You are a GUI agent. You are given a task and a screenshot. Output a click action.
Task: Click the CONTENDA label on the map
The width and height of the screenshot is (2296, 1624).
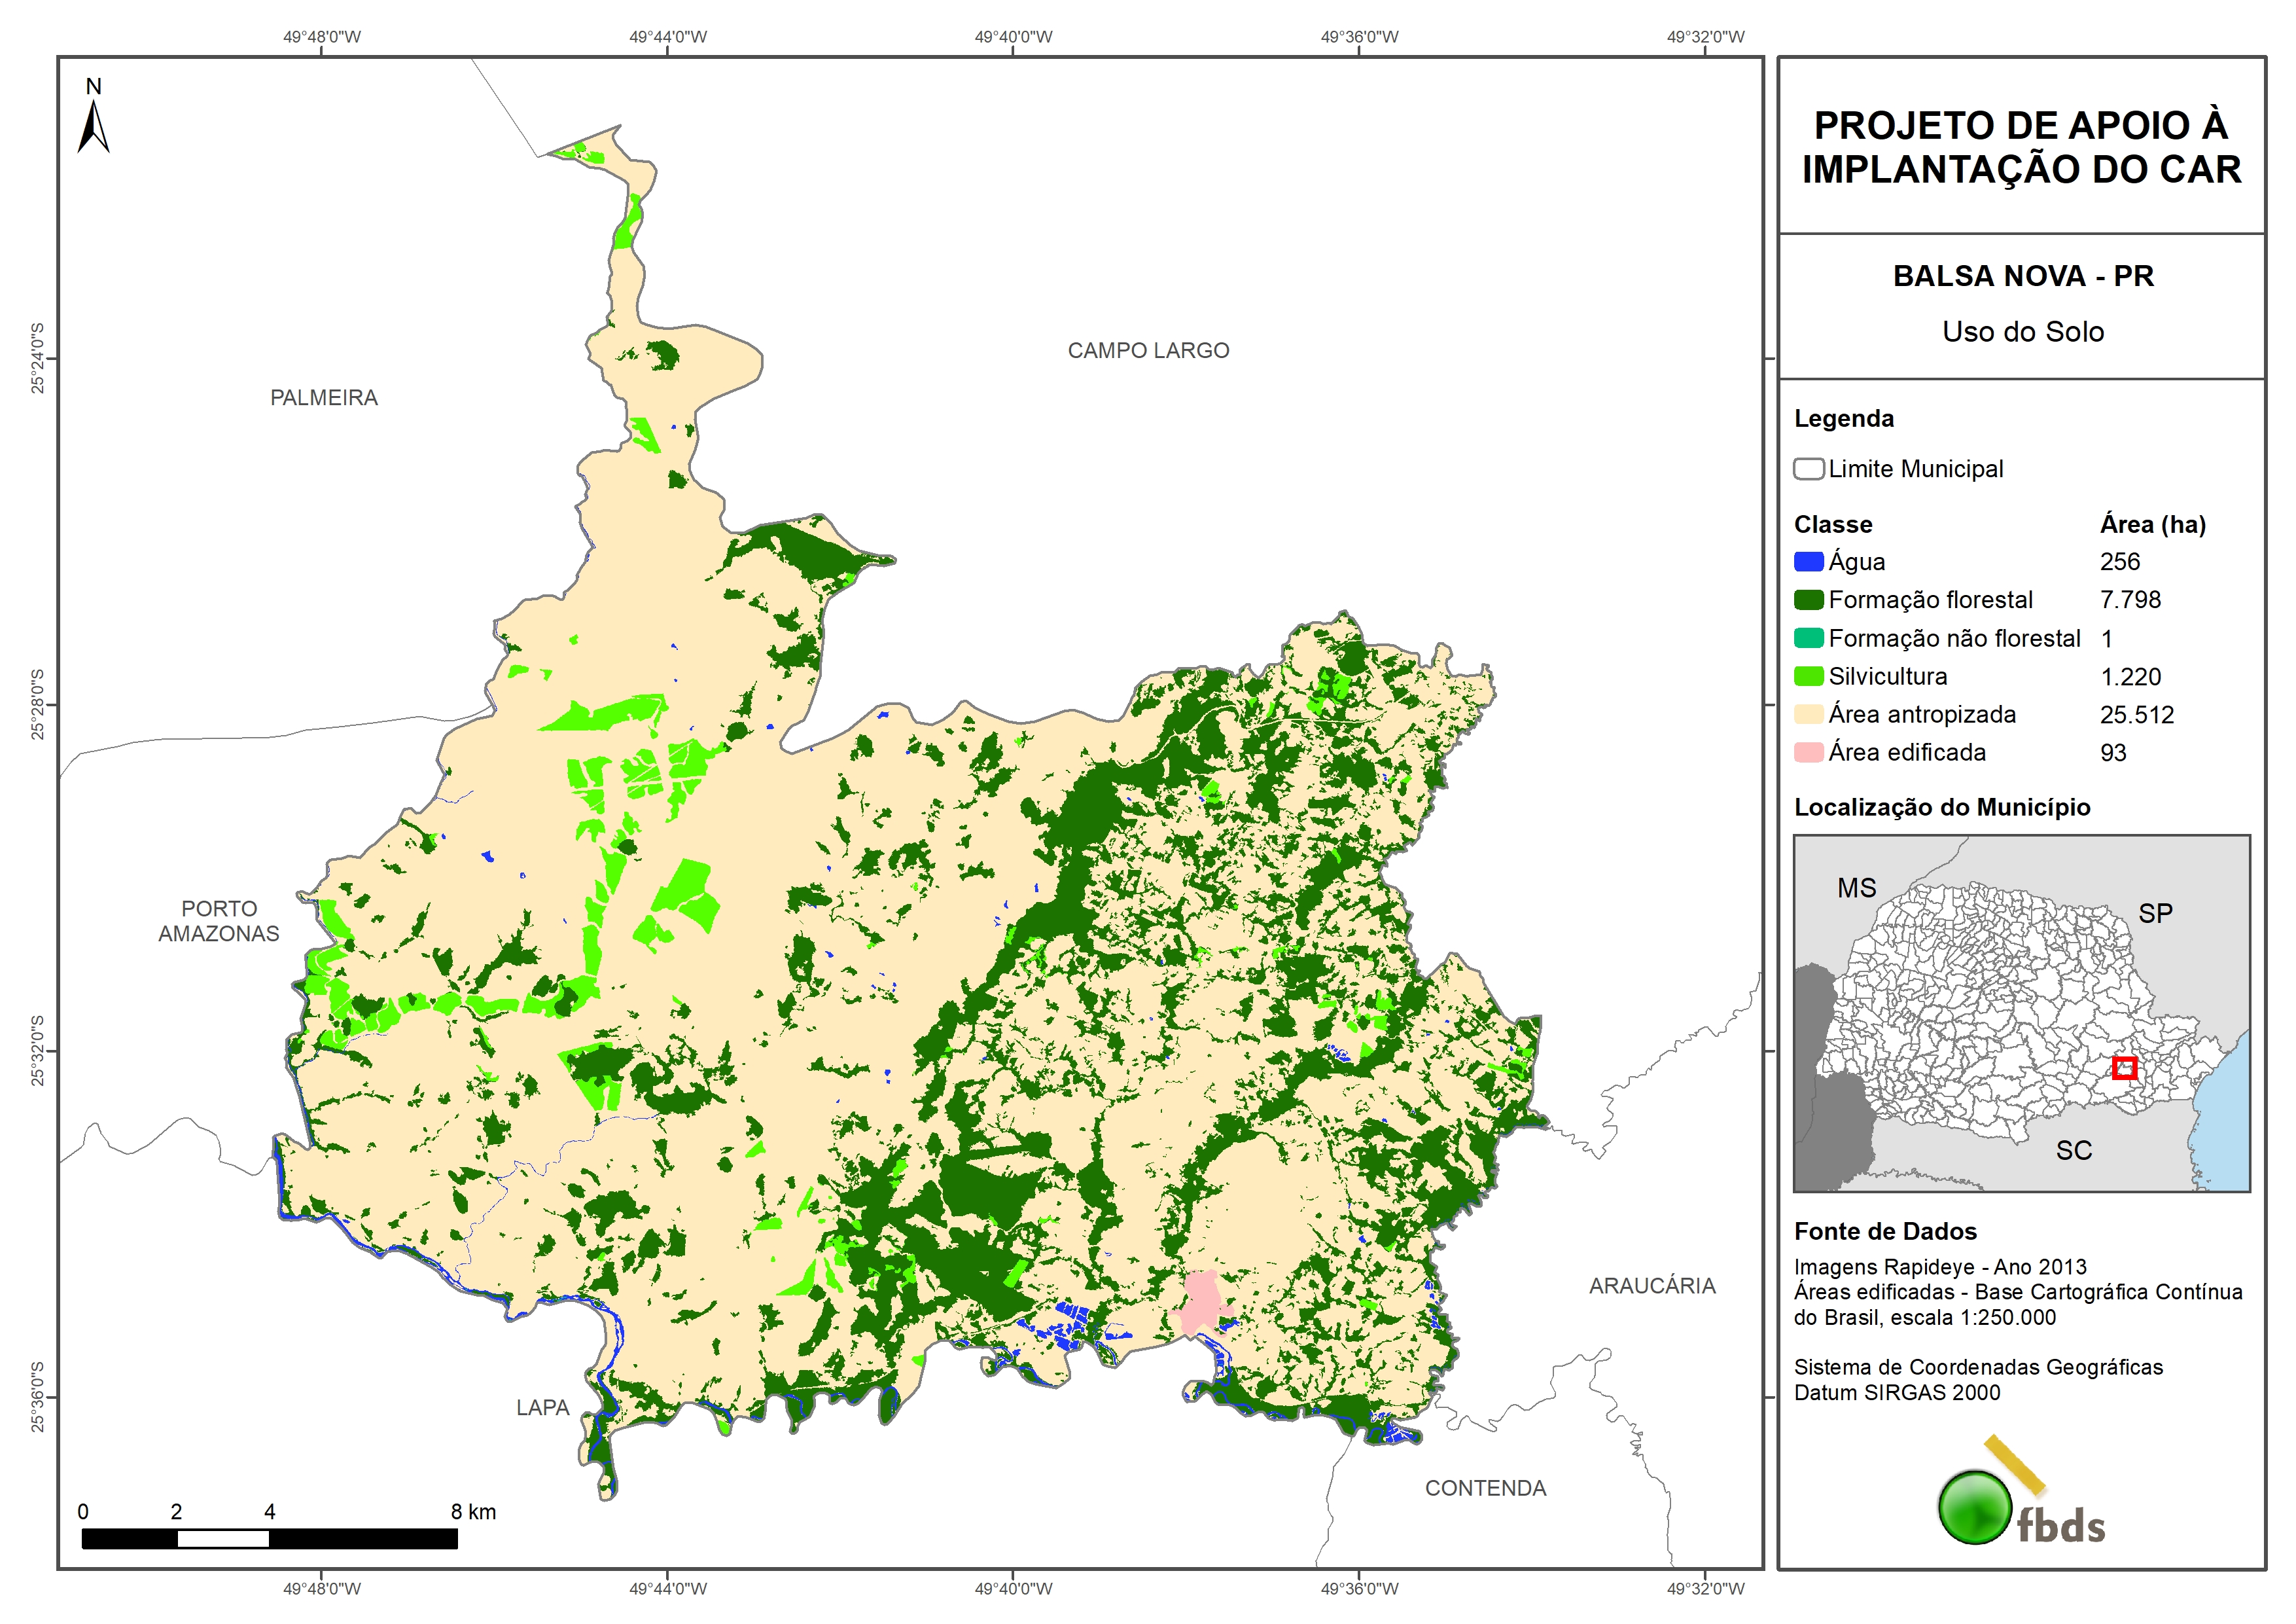[x=1485, y=1488]
